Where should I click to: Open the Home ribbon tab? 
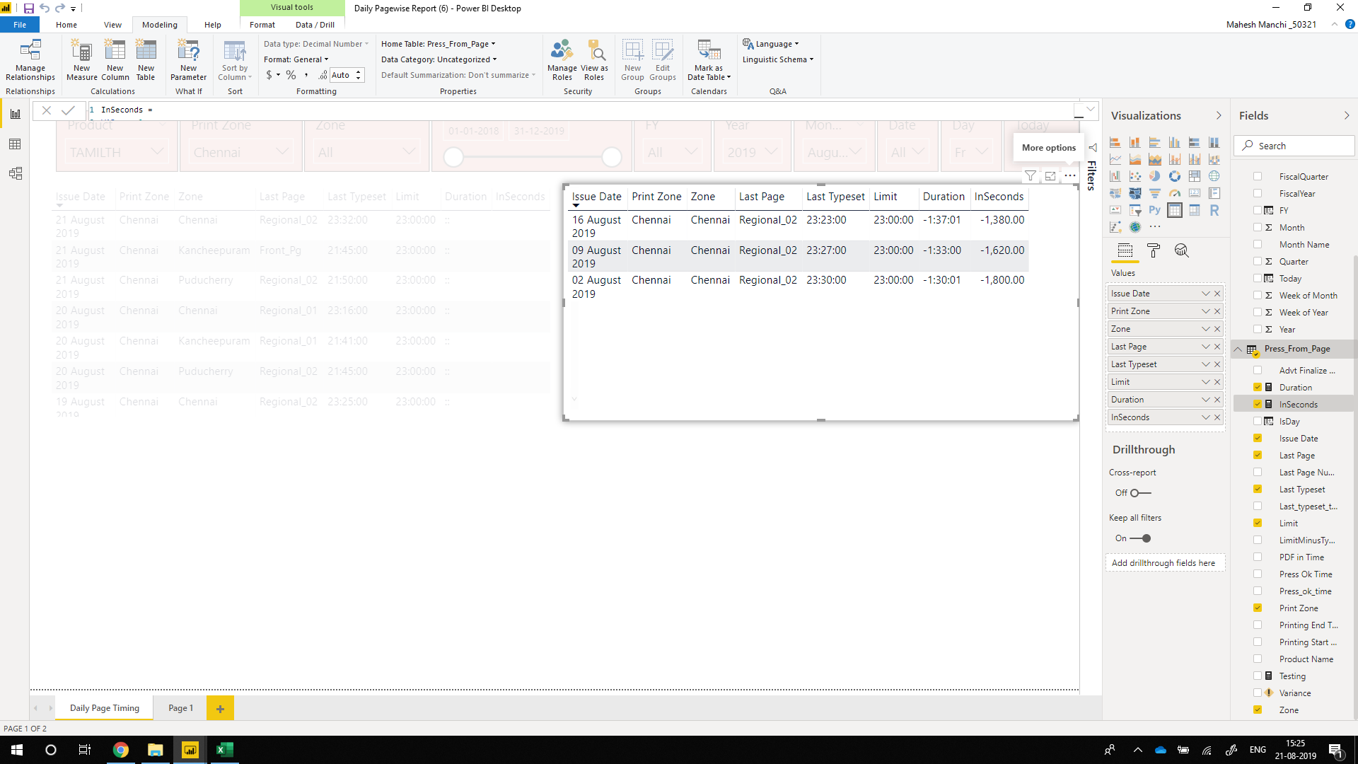point(66,25)
